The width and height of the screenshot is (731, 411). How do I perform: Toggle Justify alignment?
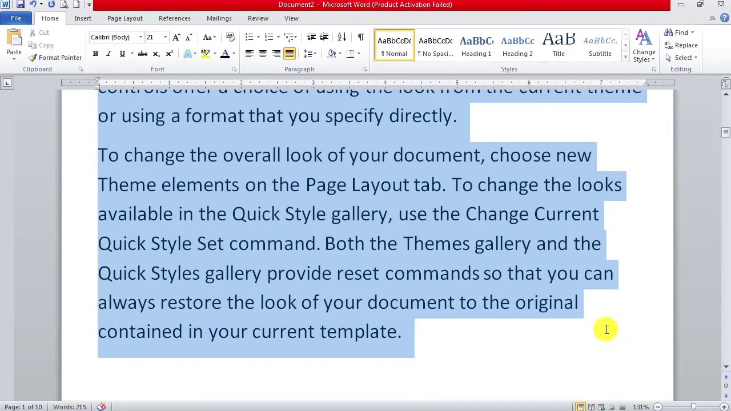tap(290, 54)
